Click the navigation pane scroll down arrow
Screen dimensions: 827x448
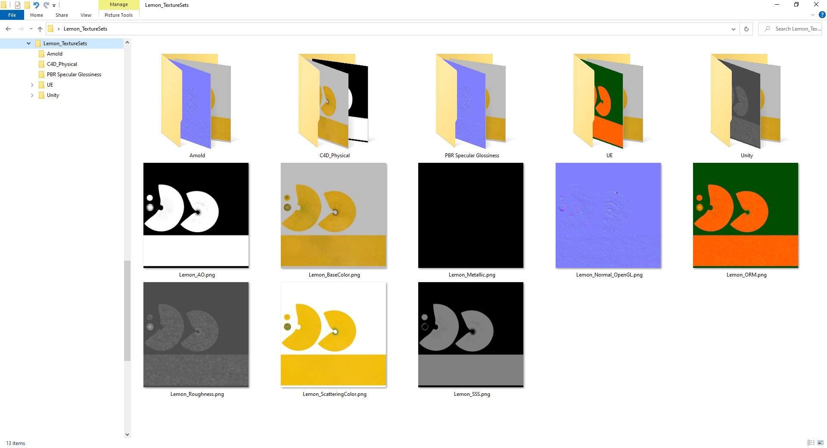[127, 434]
